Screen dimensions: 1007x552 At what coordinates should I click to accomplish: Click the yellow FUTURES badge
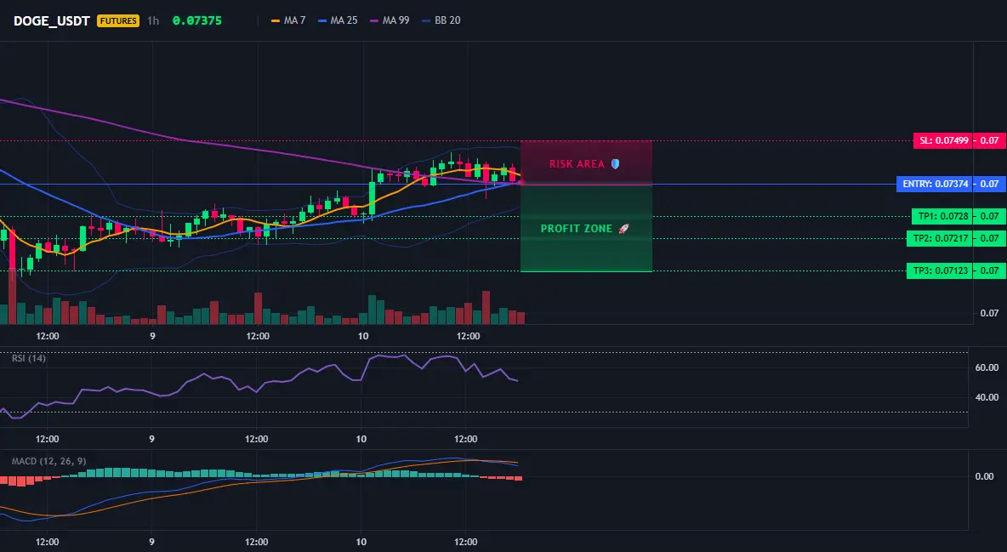tap(118, 20)
